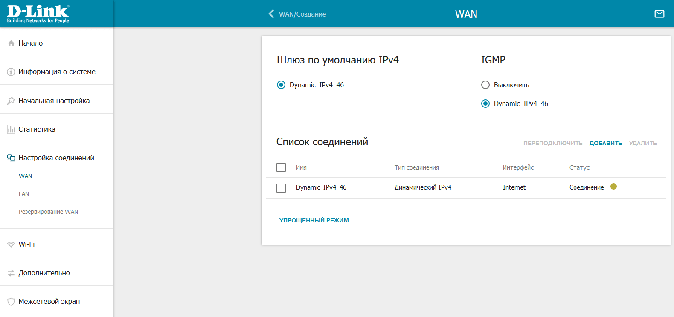Click the info icon beside Информация о системе
674x317 pixels.
(x=11, y=72)
